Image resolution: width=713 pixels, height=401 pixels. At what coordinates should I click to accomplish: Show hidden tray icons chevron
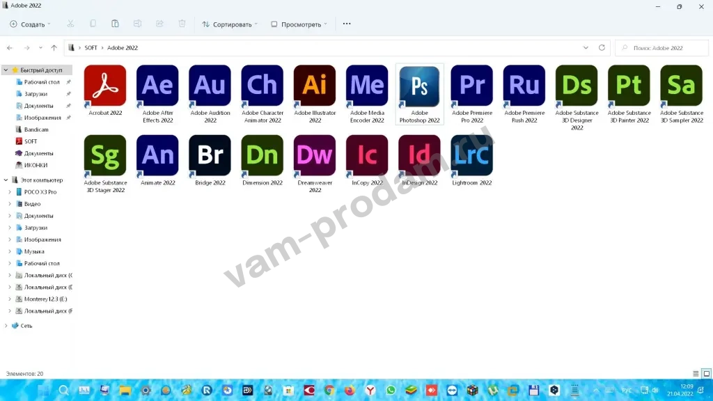point(596,390)
